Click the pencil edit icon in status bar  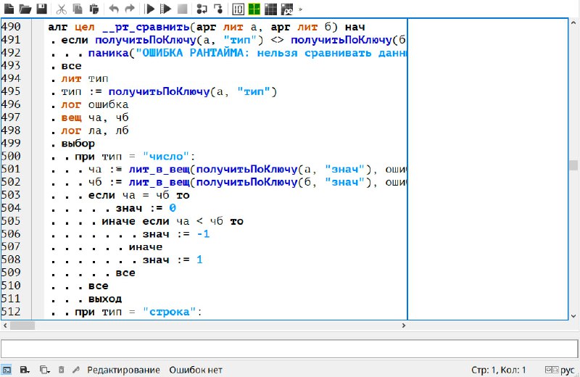tap(76, 370)
